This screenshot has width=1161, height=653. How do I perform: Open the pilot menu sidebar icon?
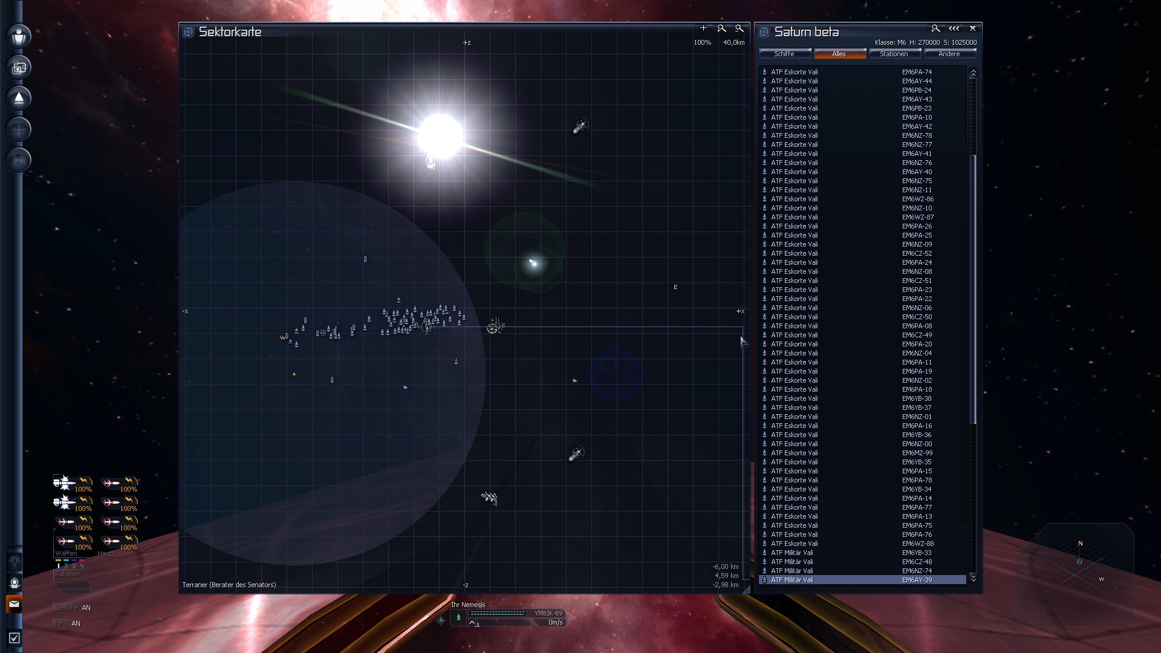point(19,36)
